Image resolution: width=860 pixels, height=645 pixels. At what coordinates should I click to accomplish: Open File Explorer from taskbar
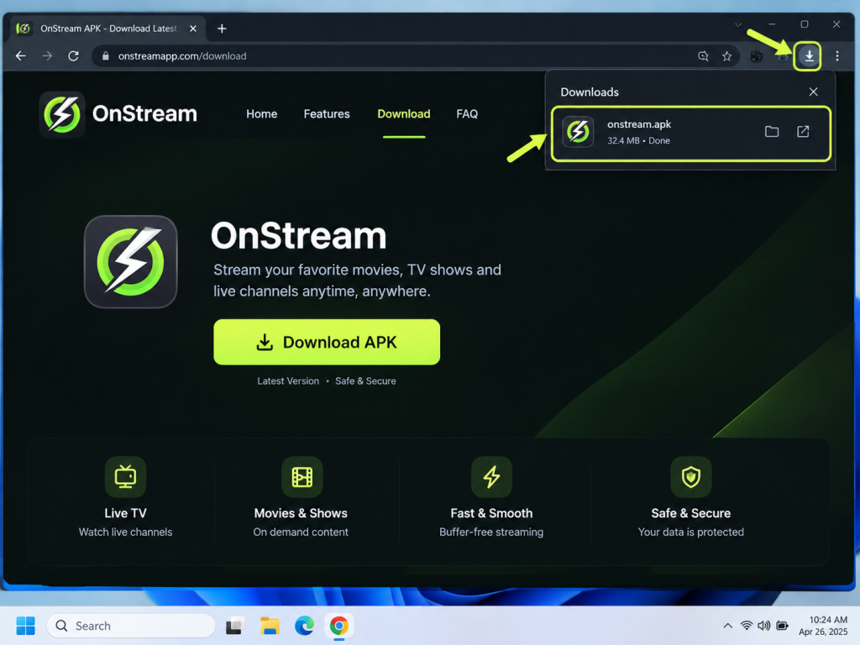270,626
